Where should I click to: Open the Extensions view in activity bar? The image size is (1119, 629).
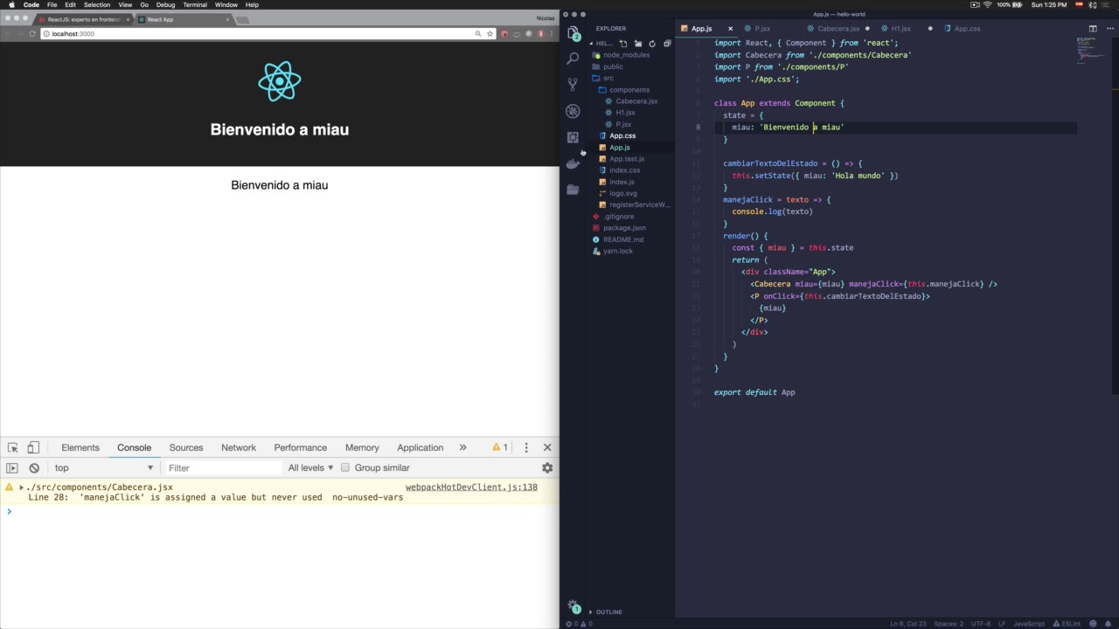[x=573, y=137]
